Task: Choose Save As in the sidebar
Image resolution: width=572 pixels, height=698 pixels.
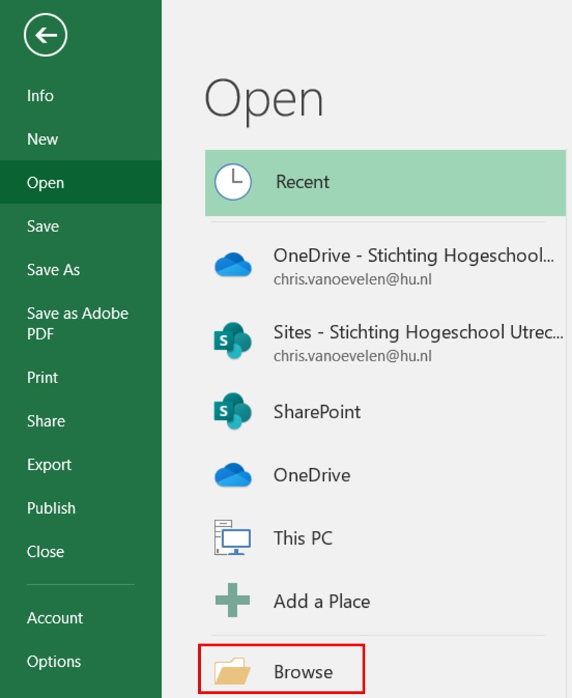Action: pyautogui.click(x=53, y=270)
